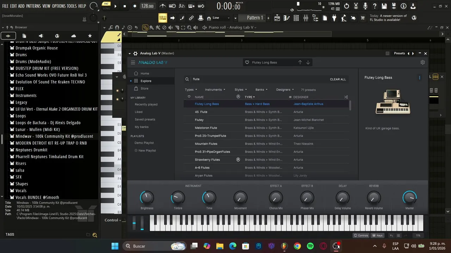Open the FILE menu
451x253 pixels.
tap(5, 6)
